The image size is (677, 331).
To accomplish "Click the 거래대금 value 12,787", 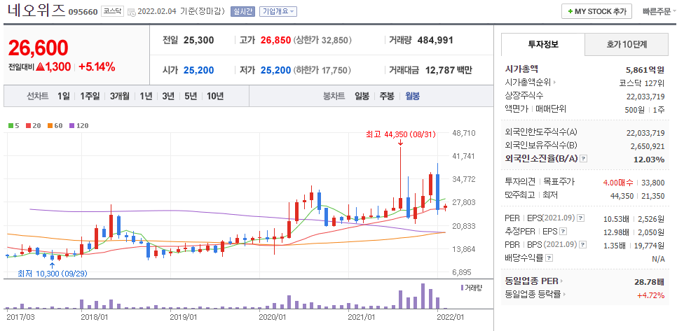I will tap(440, 70).
